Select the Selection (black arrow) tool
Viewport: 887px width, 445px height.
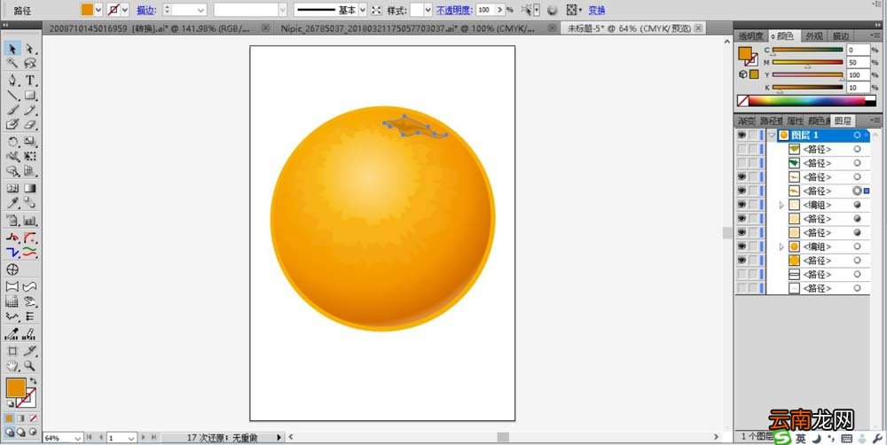(12, 49)
